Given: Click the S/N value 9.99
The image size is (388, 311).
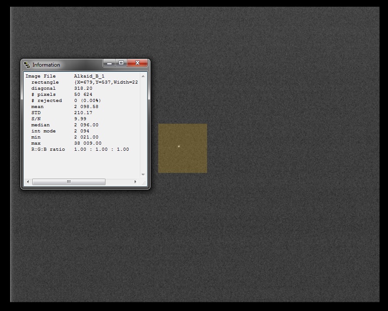Looking at the screenshot, I should point(80,119).
